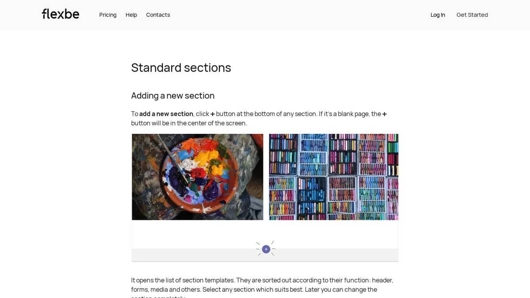
Task: Click Log In
Action: point(438,15)
